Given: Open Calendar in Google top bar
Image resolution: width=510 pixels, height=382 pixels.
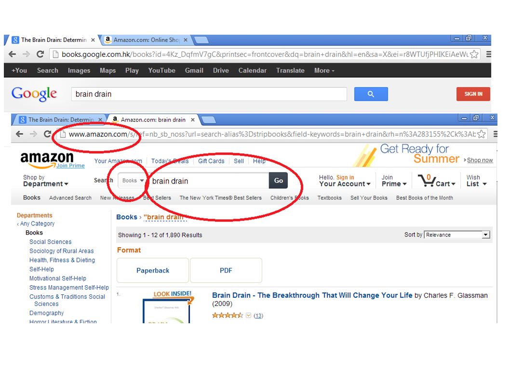Looking at the screenshot, I should point(253,70).
